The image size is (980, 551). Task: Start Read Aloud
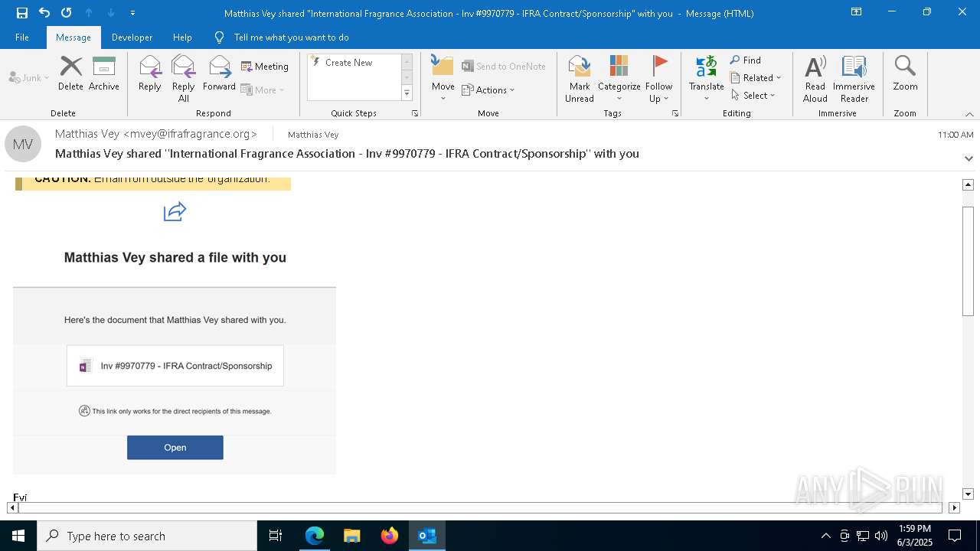815,78
